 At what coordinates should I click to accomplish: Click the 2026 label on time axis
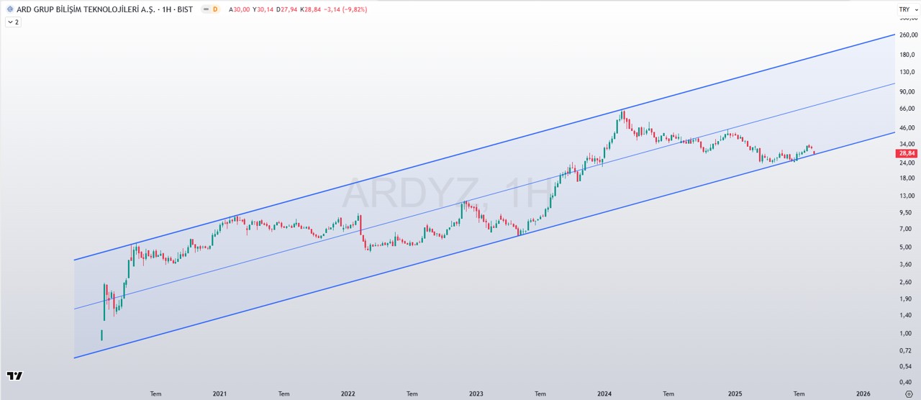pos(863,394)
